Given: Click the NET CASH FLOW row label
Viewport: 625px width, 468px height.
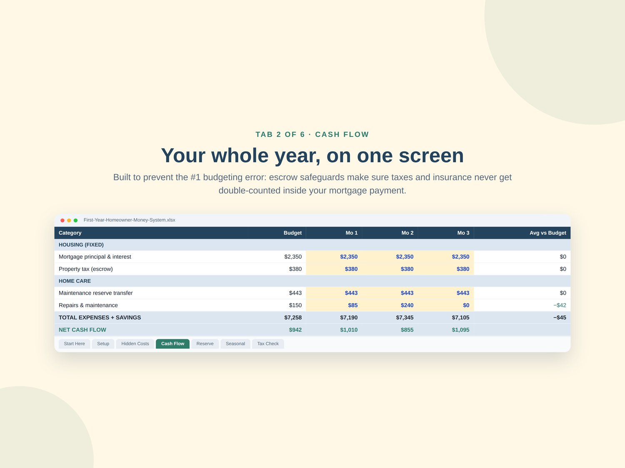Looking at the screenshot, I should [x=82, y=330].
